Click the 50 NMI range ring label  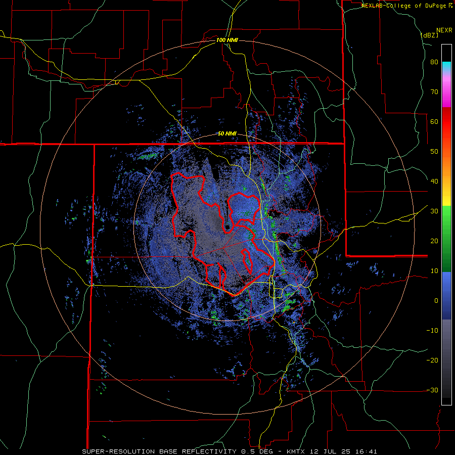tap(227, 134)
